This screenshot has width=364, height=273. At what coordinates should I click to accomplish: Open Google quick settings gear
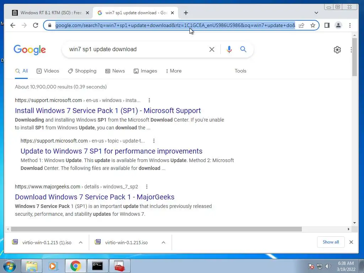[x=337, y=50]
